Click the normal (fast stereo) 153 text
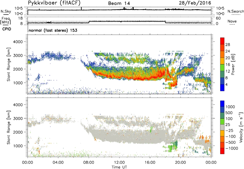244x169 pixels. [x=53, y=30]
